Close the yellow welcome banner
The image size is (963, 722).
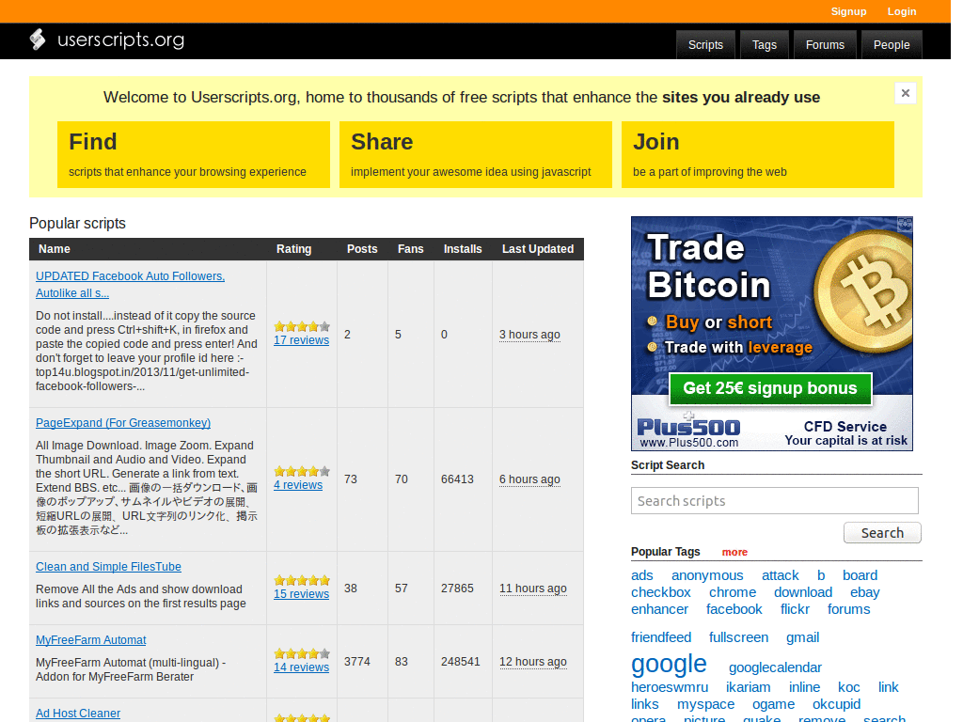click(x=906, y=93)
